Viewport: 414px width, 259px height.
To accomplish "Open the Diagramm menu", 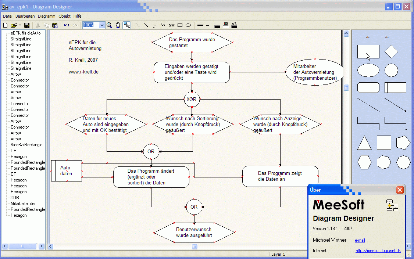I will tap(46, 16).
